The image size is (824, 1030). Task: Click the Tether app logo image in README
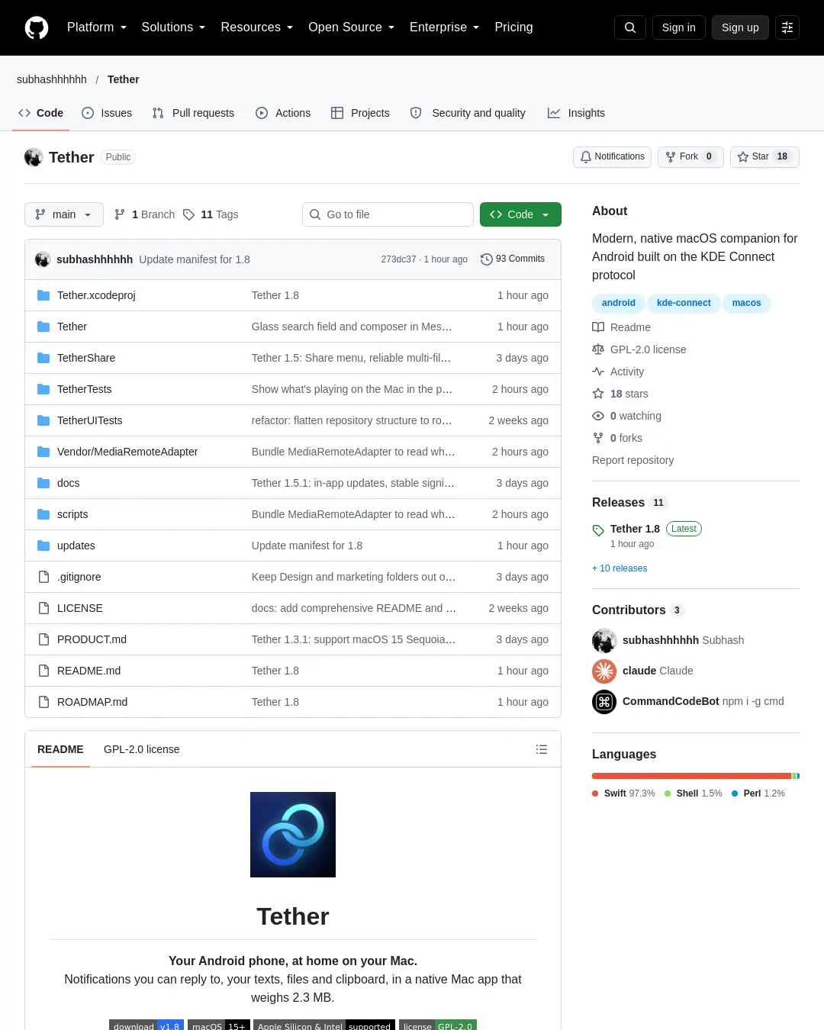tap(293, 835)
